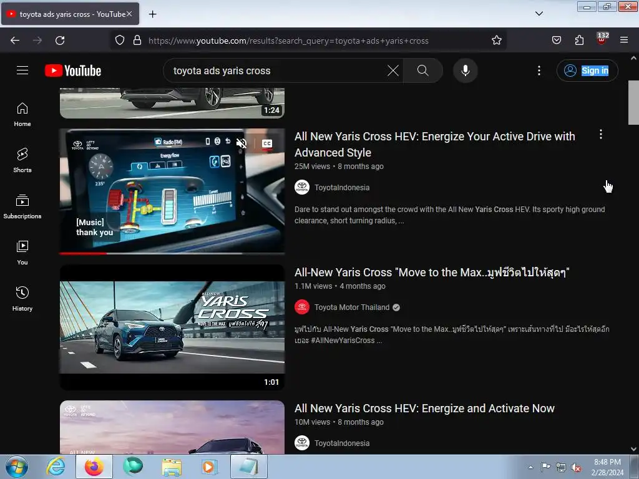Click the taskbar clock showing 8:48 PM
Screen dimensions: 639x479
coord(607,467)
